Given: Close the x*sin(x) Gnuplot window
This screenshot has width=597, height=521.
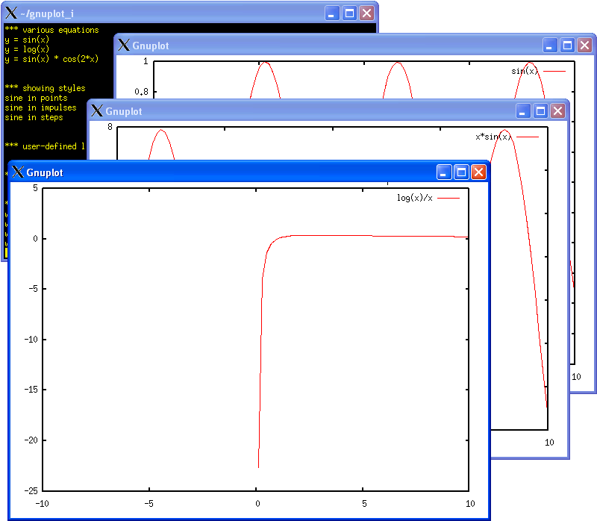Looking at the screenshot, I should pos(557,111).
